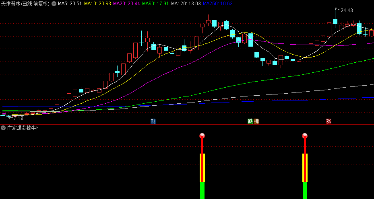Select the MA120: 13.03 label
The height and width of the screenshot is (199, 374).
186,4
